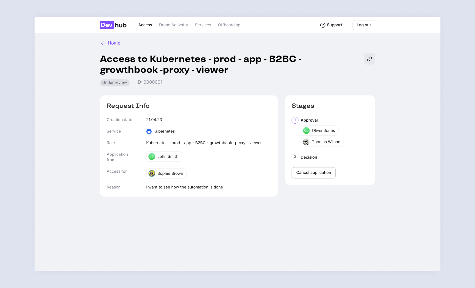Click Sophie Brown's avatar picture
Viewport: 475px width, 288px height.
[152, 173]
